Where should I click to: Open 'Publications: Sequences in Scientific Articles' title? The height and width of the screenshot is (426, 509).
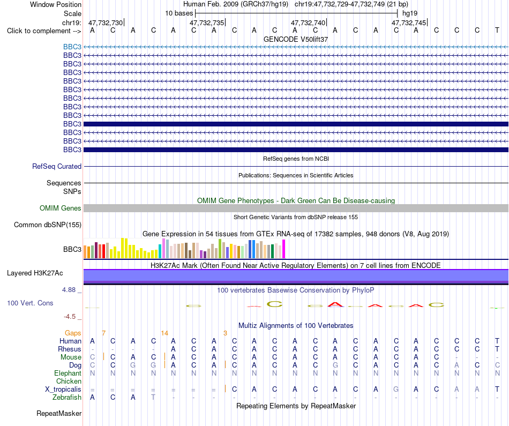tap(296, 175)
